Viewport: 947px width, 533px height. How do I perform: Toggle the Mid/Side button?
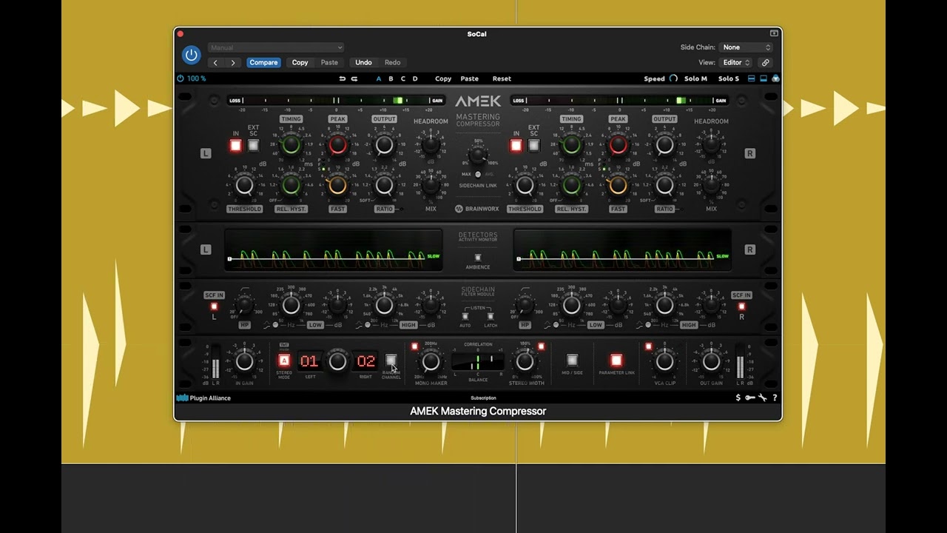tap(572, 361)
